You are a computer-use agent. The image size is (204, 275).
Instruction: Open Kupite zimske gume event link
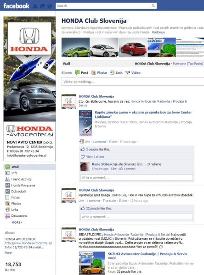143,114
